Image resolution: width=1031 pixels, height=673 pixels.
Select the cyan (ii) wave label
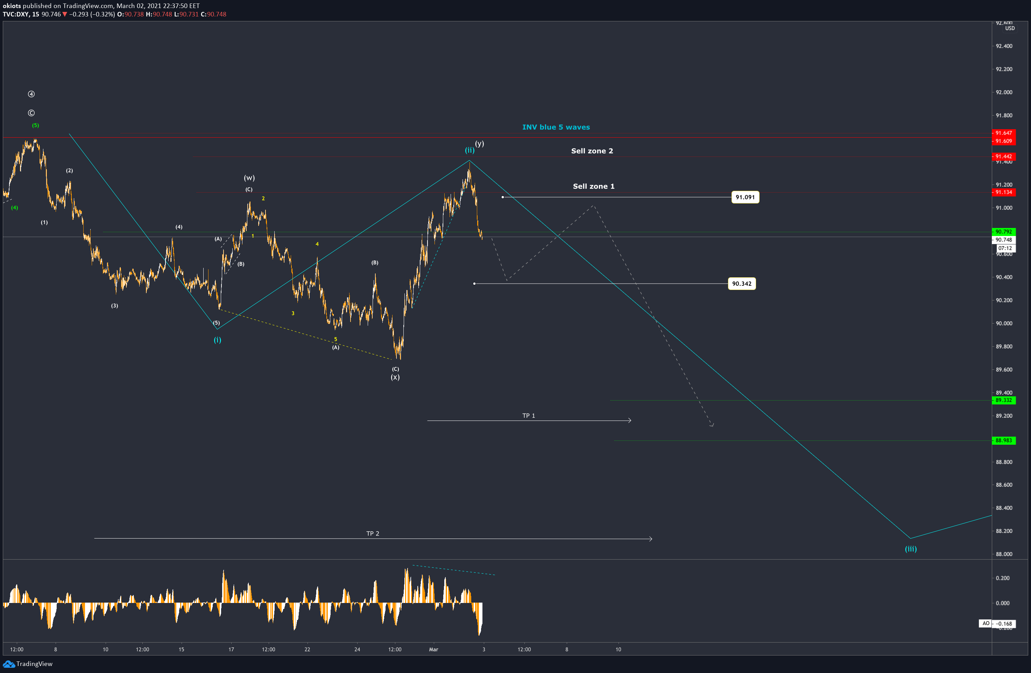point(469,150)
